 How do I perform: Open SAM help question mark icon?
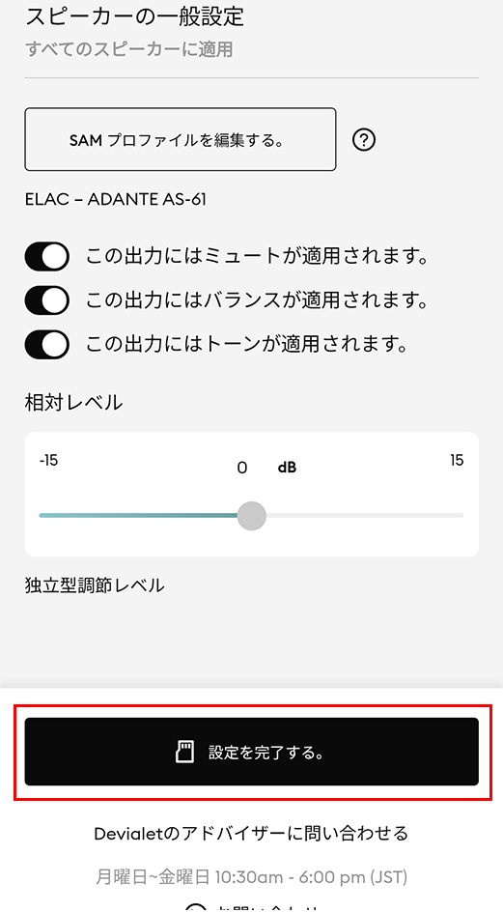364,139
